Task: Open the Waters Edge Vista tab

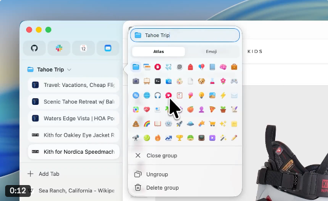Action: 73,118
